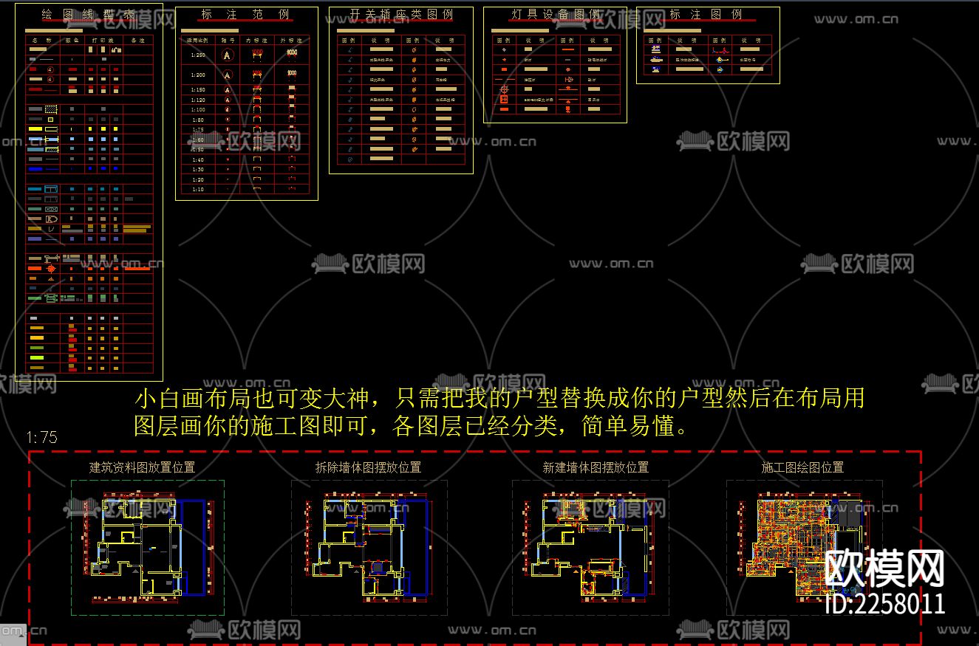979x646 pixels.
Task: Select the circled number 4 symbol in 绘图线型表
Action: (x=50, y=69)
